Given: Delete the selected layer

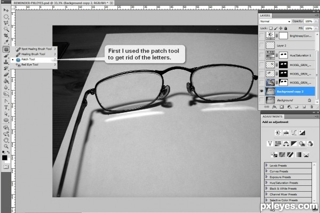Looking at the screenshot, I should point(311,107).
